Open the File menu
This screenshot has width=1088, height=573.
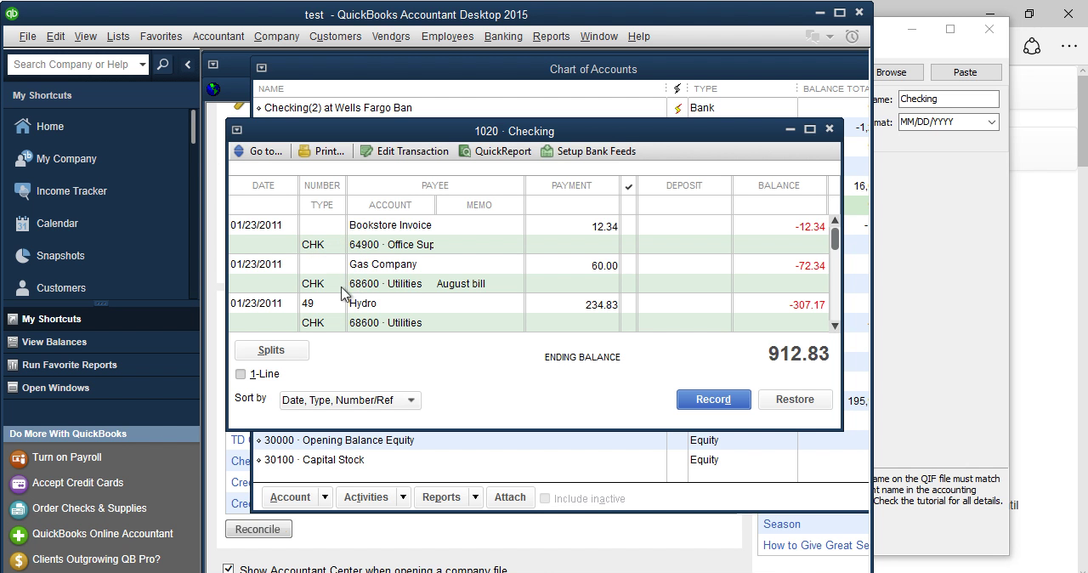tap(27, 37)
